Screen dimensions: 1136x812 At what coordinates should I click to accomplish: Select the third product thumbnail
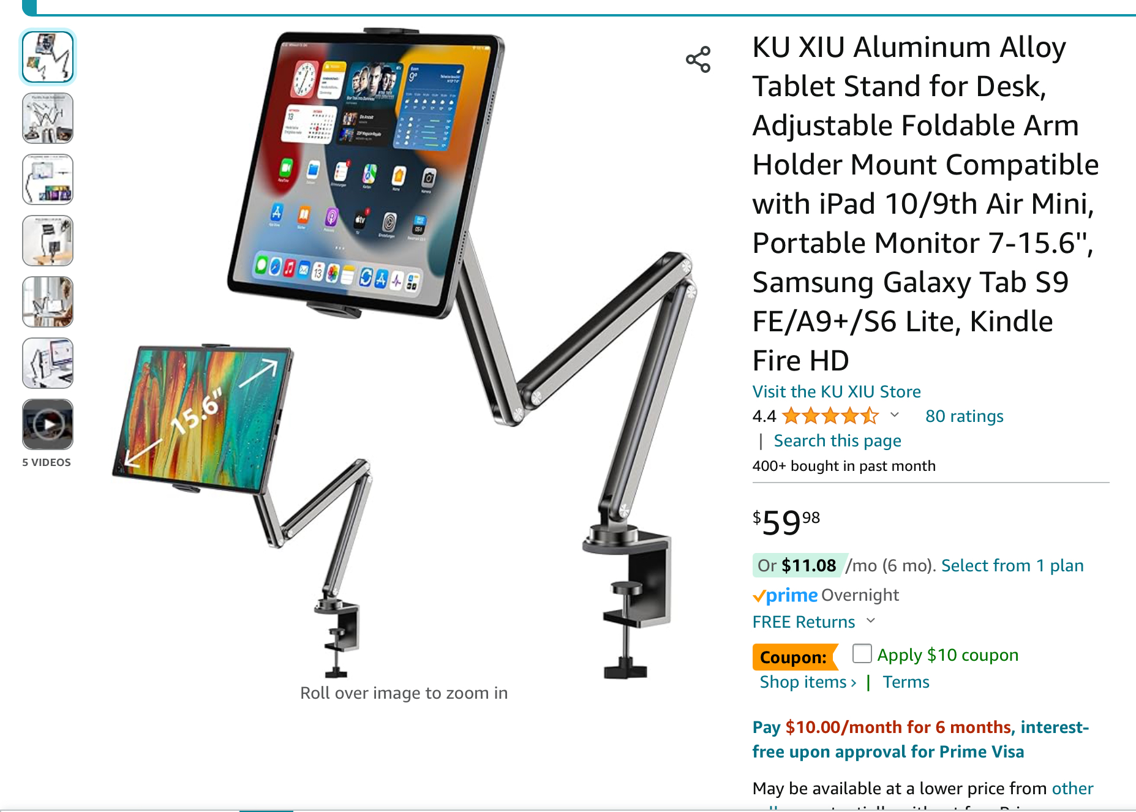(48, 179)
